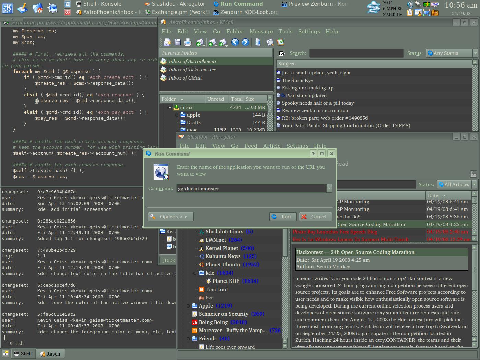480x360 pixels.
Task: Click the Run Command dialog help question-mark button
Action: (313, 154)
